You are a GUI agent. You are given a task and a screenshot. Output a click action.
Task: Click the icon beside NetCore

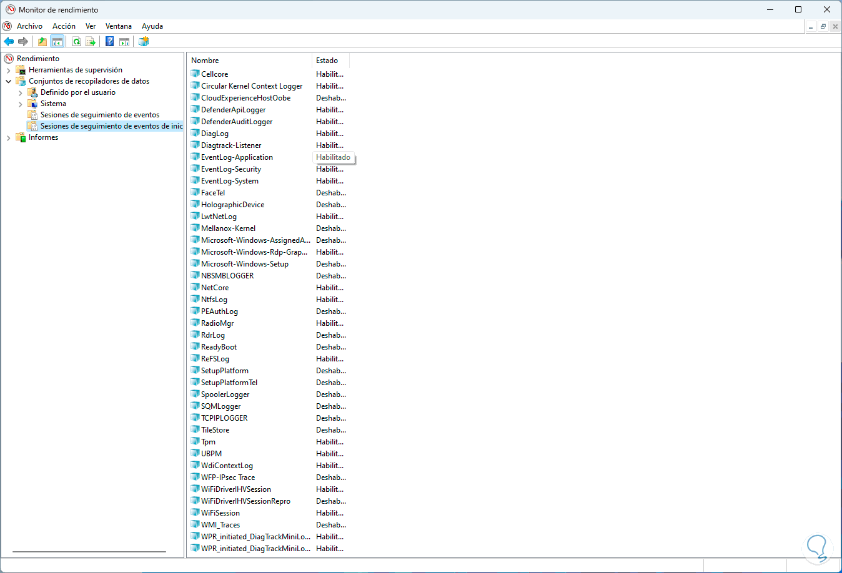point(195,288)
